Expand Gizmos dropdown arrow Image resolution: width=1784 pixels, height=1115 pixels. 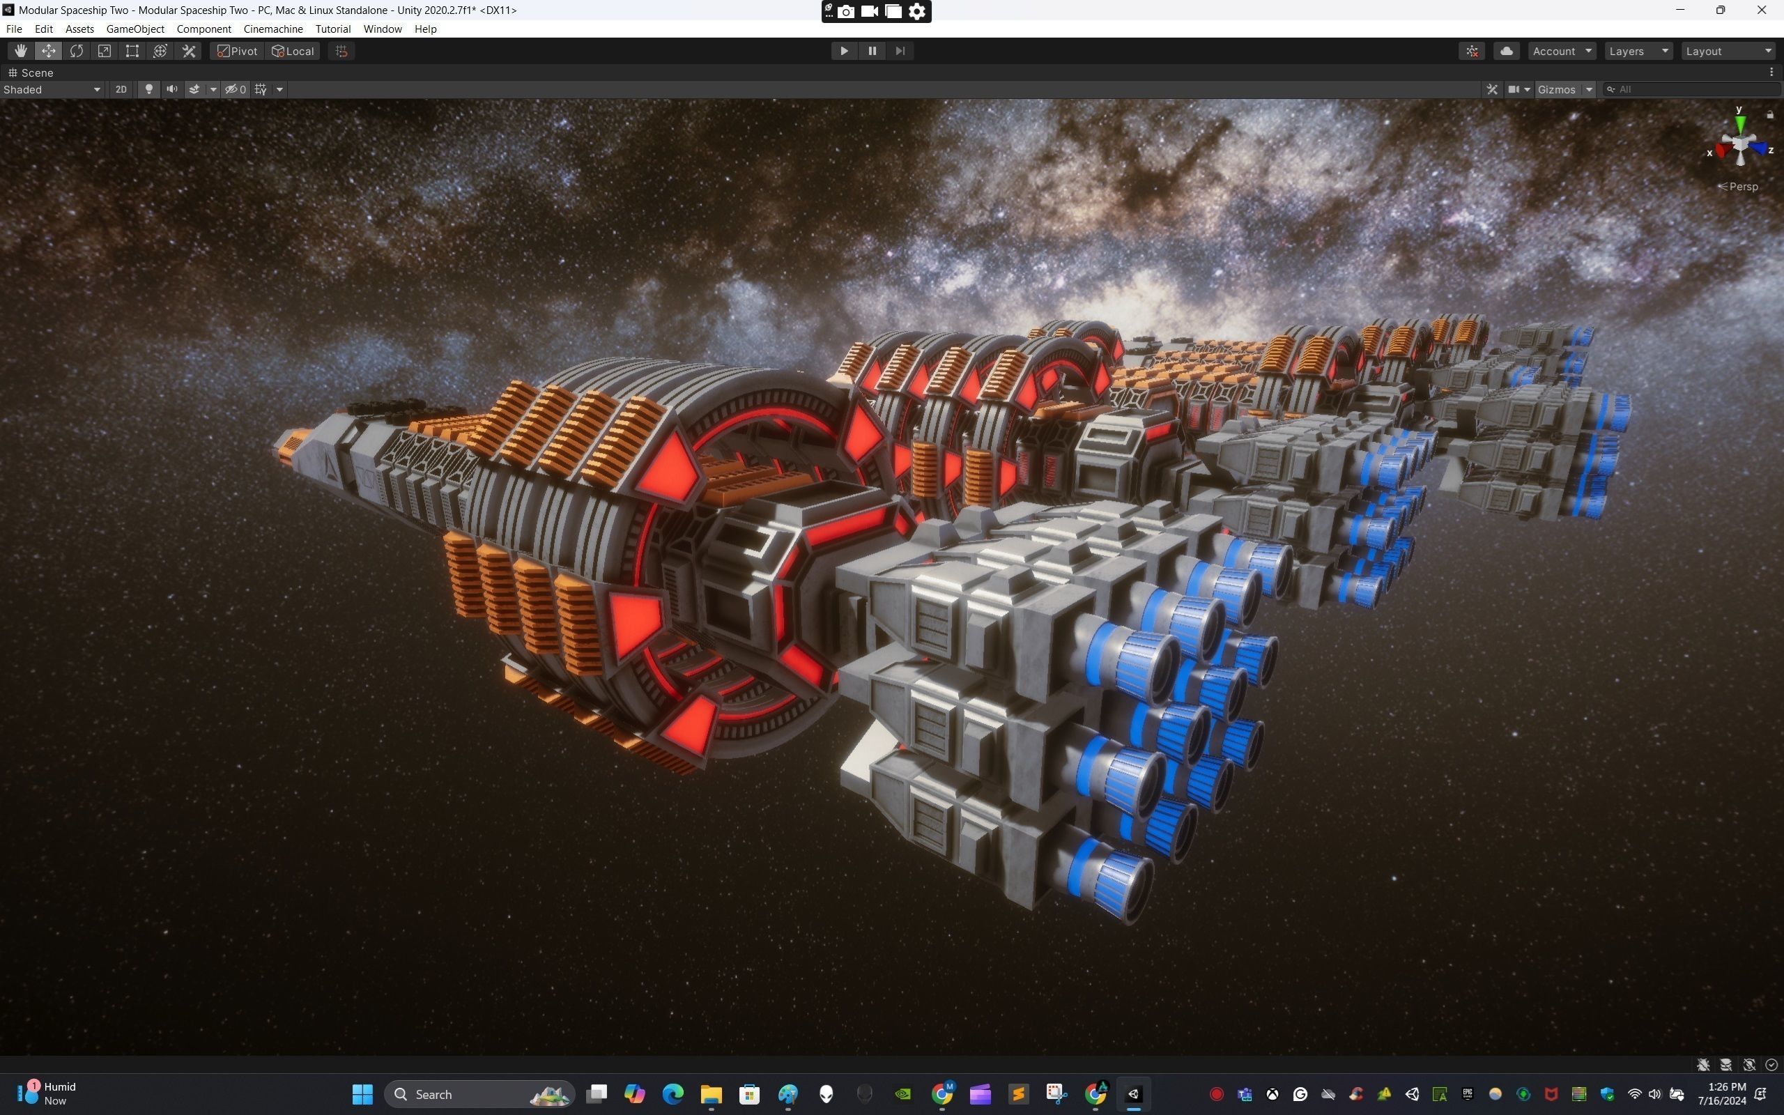(1589, 89)
